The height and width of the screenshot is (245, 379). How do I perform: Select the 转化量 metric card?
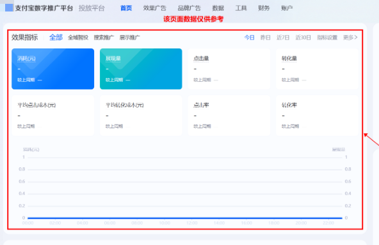click(x=317, y=69)
